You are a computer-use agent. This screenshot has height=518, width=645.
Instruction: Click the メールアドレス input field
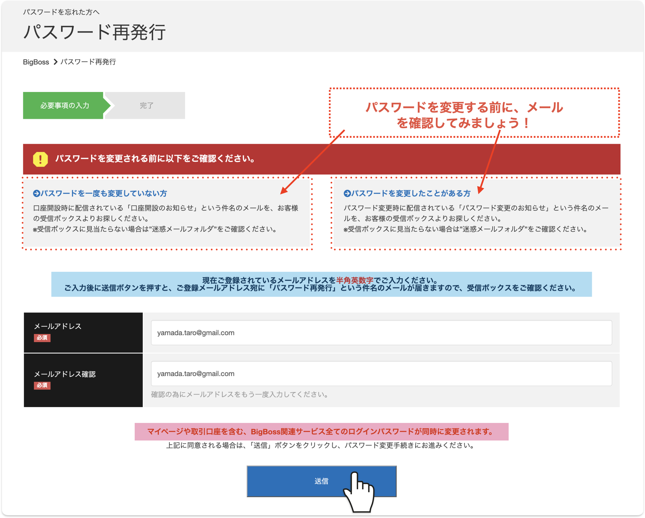click(x=381, y=333)
